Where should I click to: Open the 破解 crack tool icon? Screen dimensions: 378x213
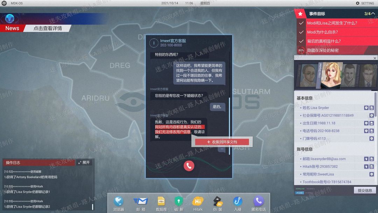[x=178, y=204]
